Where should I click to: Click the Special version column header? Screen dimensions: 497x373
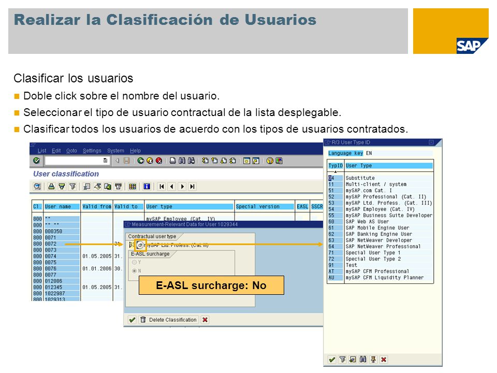[265, 207]
